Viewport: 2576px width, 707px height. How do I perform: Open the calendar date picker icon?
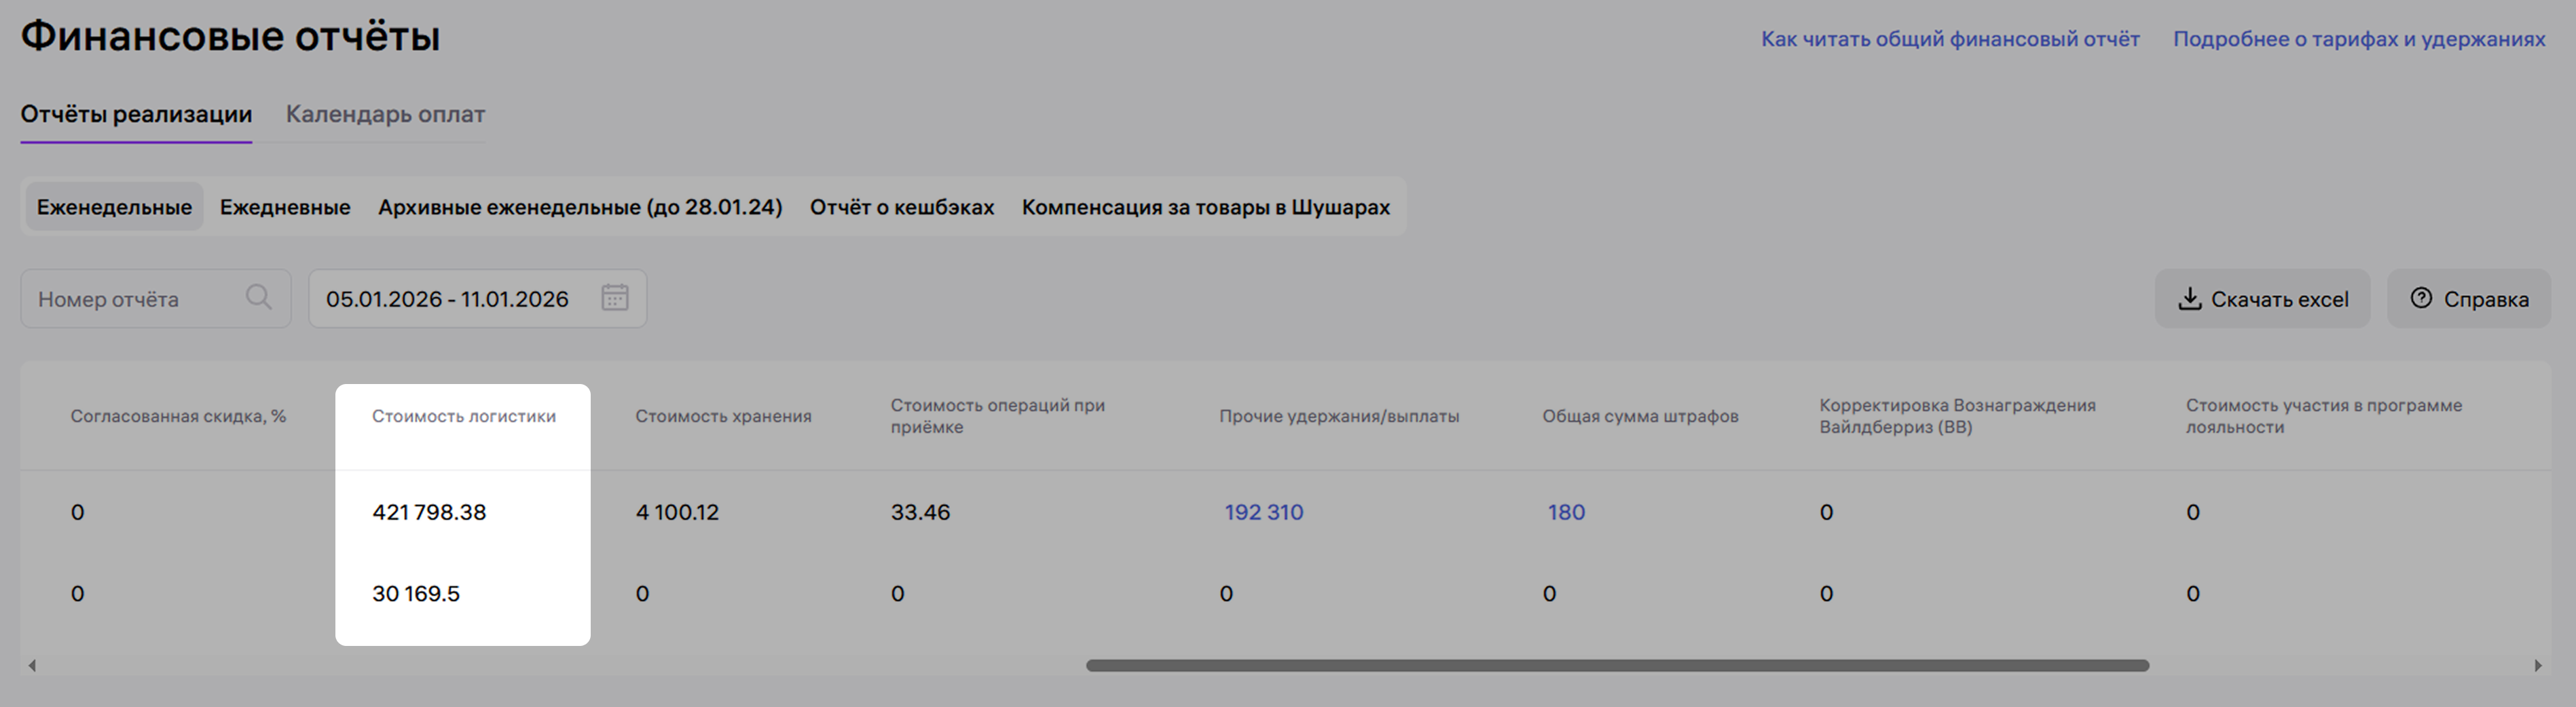(x=614, y=298)
